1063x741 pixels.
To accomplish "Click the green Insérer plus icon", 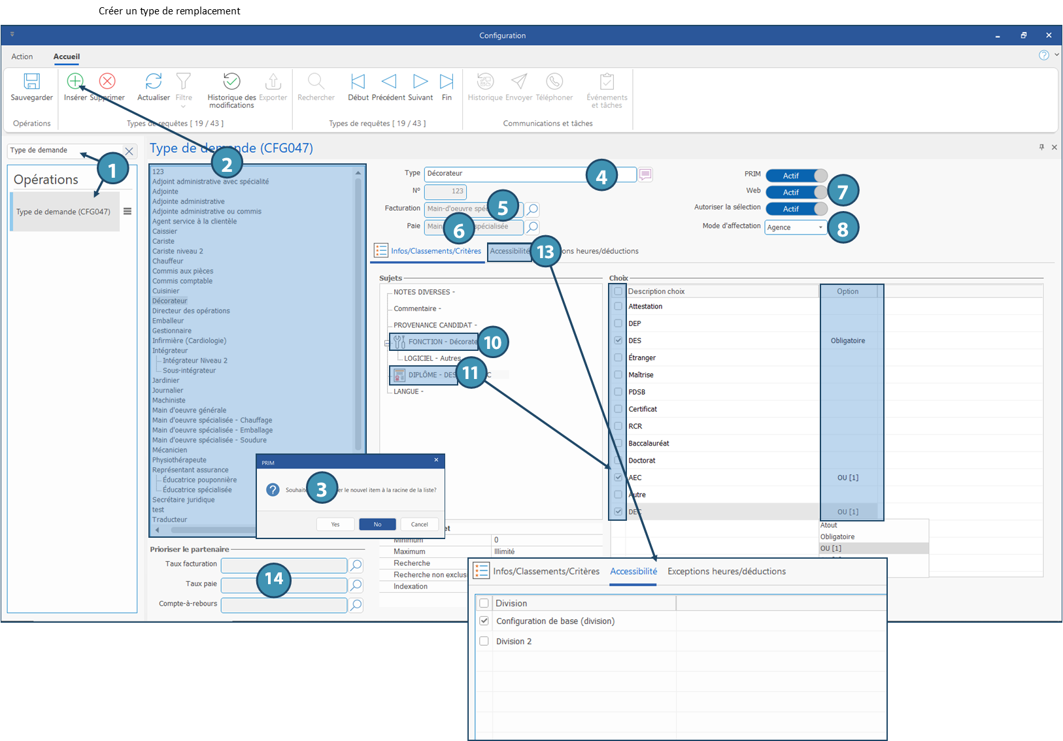I will [75, 81].
